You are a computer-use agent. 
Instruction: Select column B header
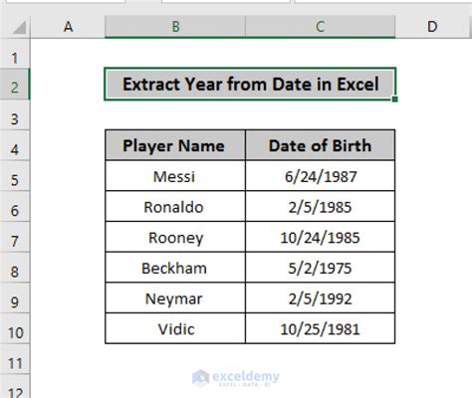pyautogui.click(x=175, y=27)
